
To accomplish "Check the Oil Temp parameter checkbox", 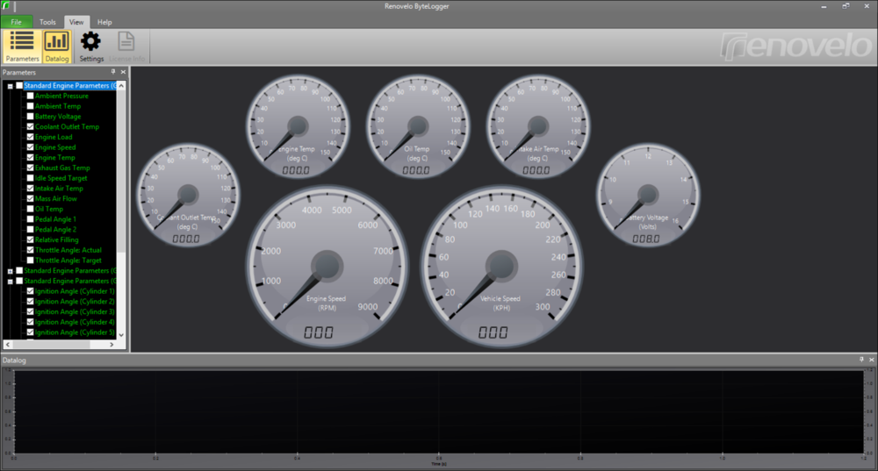I will tap(30, 209).
